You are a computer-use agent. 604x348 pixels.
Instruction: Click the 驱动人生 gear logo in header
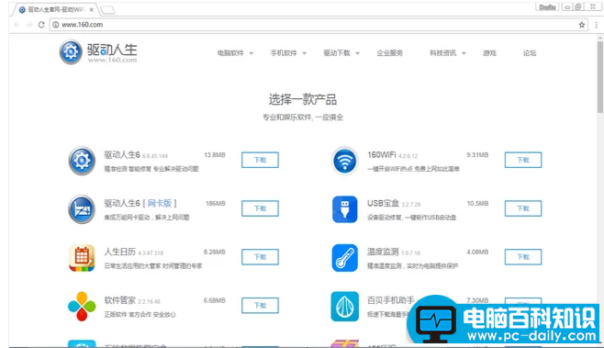coord(71,51)
